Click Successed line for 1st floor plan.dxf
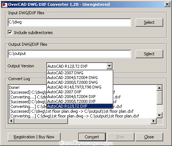The height and width of the screenshot is (146, 172). pos(71,111)
